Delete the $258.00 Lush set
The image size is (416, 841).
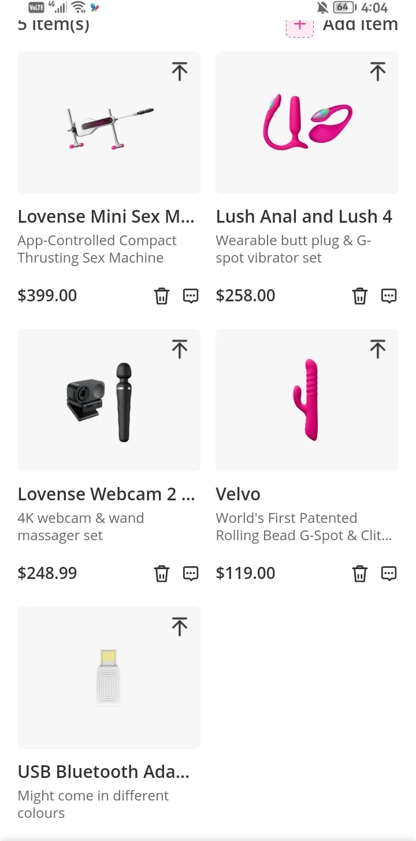tap(360, 296)
